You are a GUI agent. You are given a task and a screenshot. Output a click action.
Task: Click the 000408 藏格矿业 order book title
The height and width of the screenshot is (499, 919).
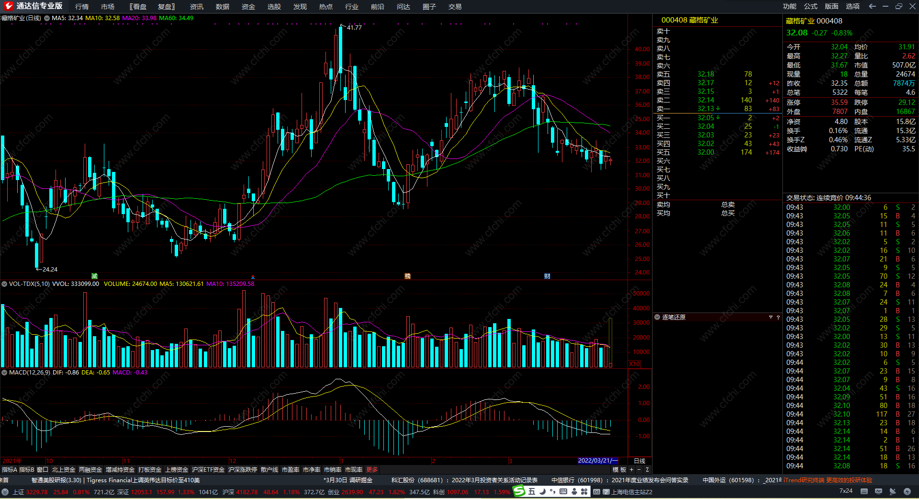click(690, 20)
